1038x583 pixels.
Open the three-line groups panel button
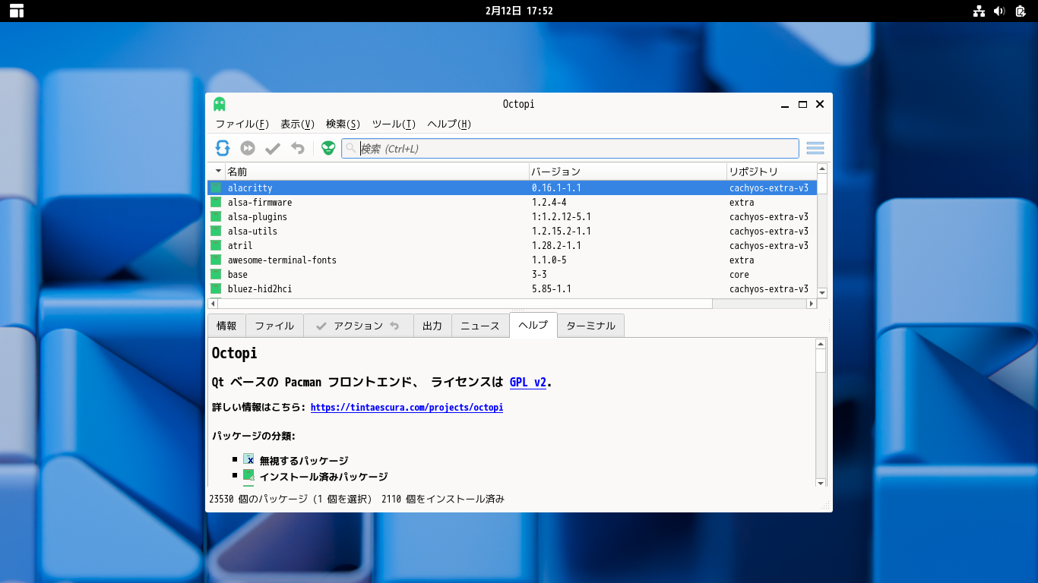(815, 148)
